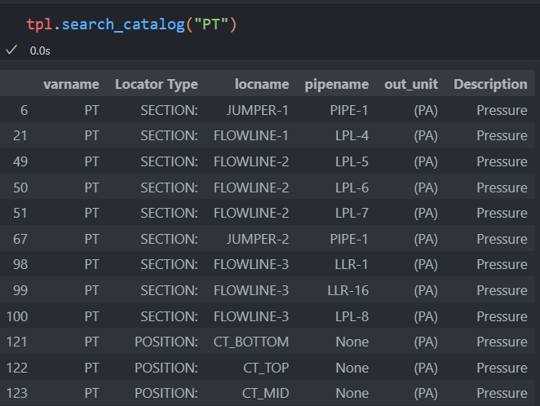This screenshot has width=540, height=406.
Task: Click FLOWLINE-3 in the LPL-8 row
Action: point(251,316)
